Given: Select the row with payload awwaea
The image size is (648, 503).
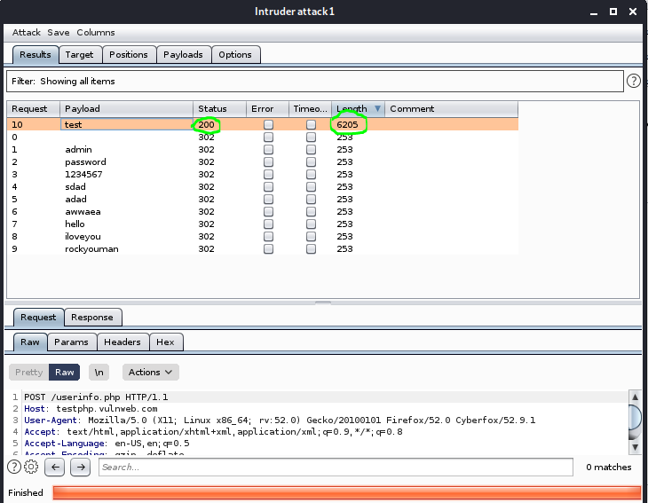Looking at the screenshot, I should click(x=263, y=211).
